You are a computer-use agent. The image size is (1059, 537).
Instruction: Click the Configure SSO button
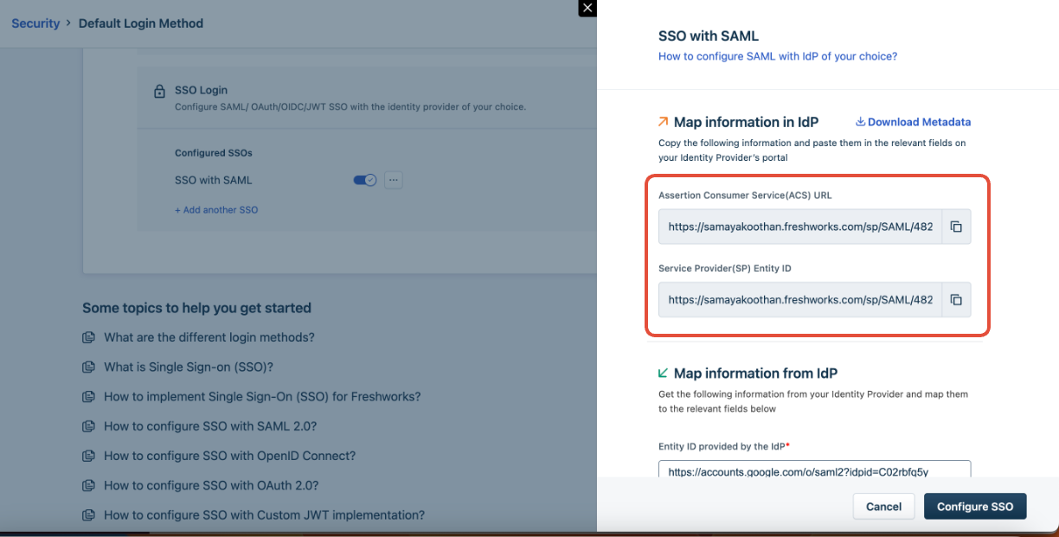[x=975, y=507]
